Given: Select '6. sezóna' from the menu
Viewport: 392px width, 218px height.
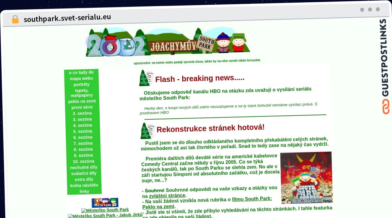Looking at the screenshot, I should (x=83, y=137).
